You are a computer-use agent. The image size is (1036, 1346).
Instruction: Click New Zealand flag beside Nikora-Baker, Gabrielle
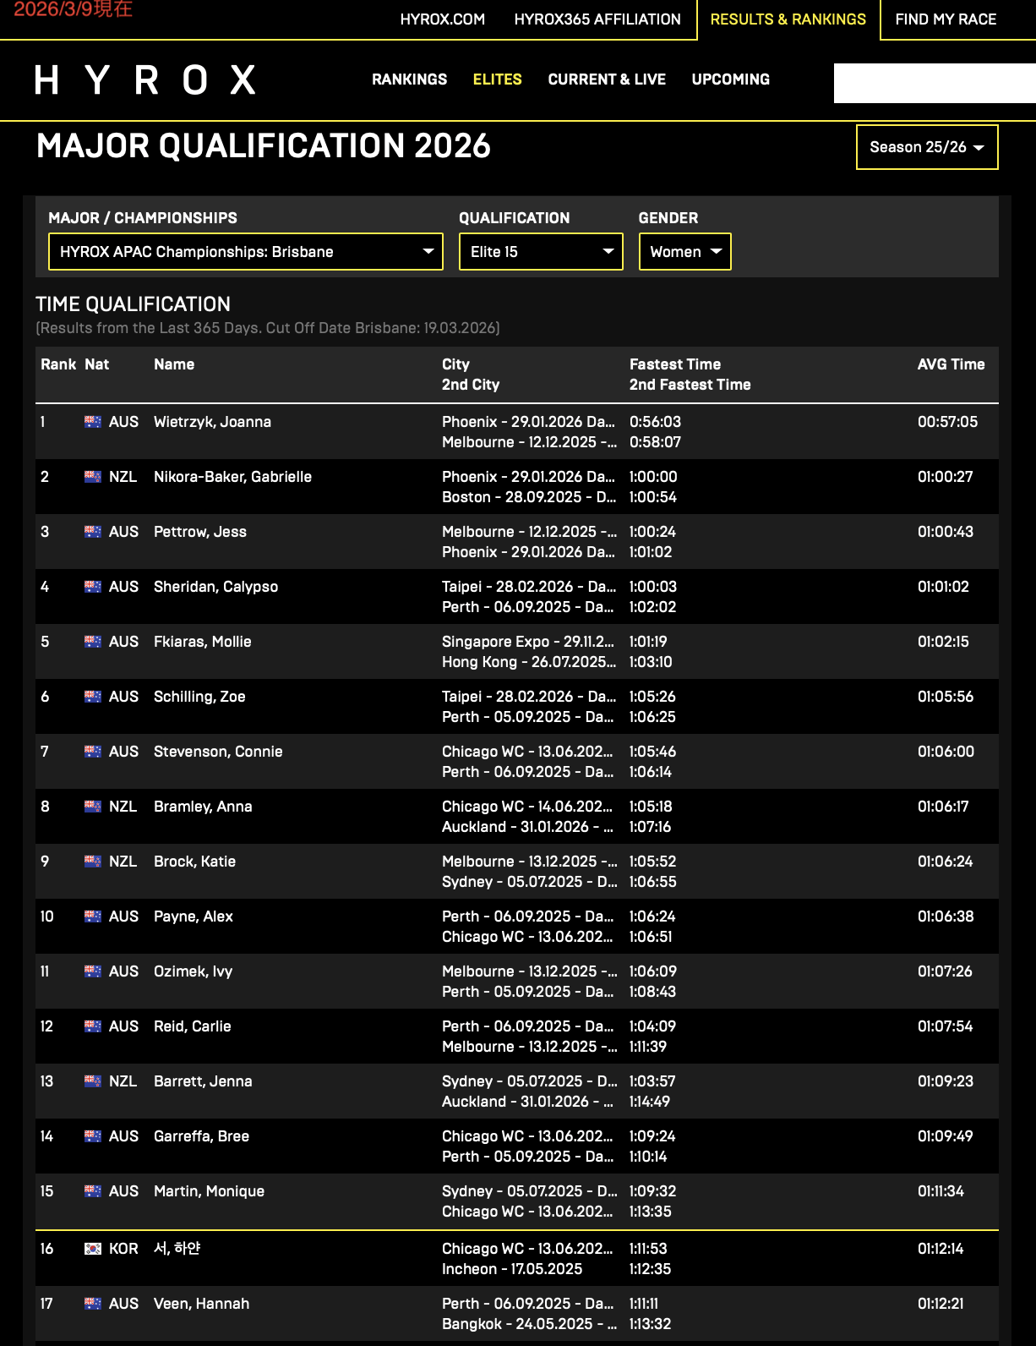(93, 477)
